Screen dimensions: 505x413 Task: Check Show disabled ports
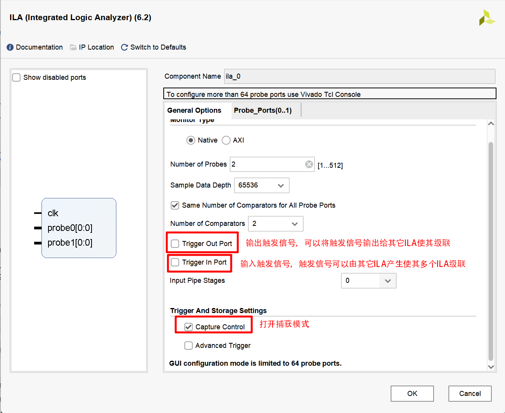click(16, 77)
